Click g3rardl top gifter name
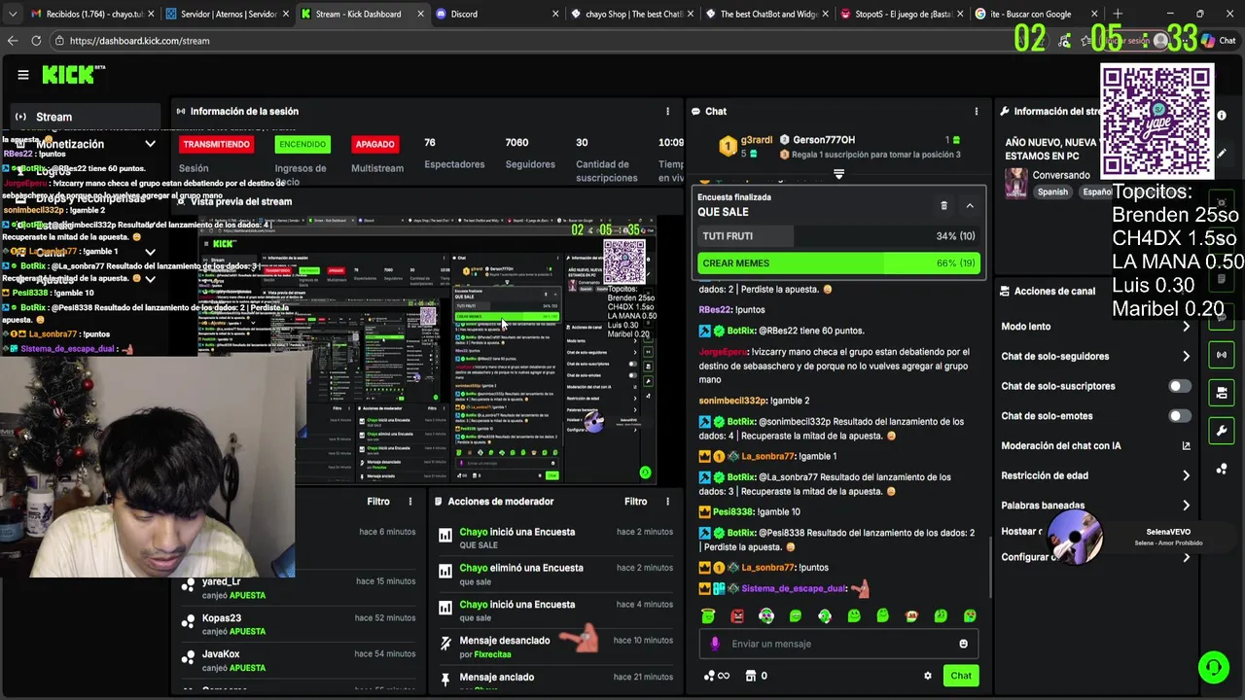Image resolution: width=1245 pixels, height=700 pixels. 757,140
